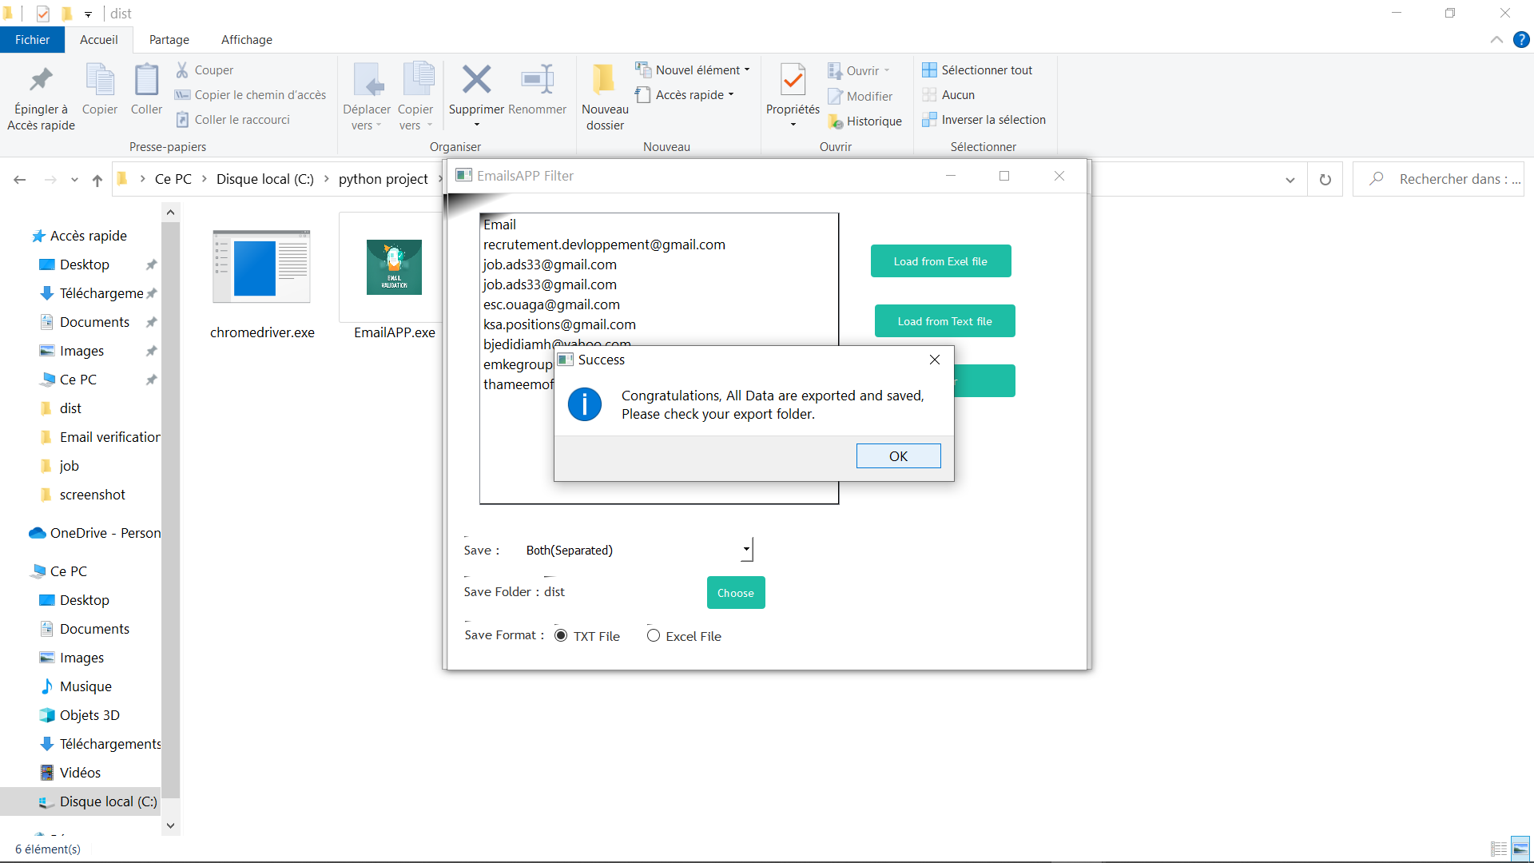Click the Propriétés icon in ribbon
The width and height of the screenshot is (1534, 863).
(793, 80)
